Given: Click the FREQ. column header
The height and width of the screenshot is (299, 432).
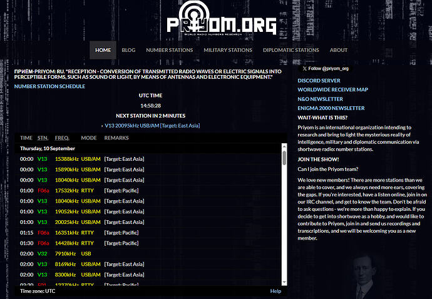Looking at the screenshot, I should point(62,138).
